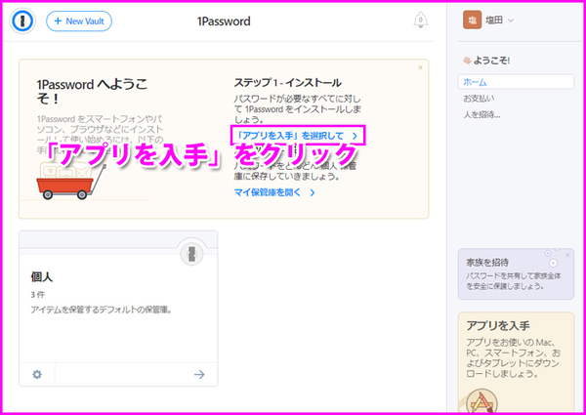Screen dimensions: 586x415
Task: Click the ステップ 1 - インストール heading
Action: coord(288,83)
